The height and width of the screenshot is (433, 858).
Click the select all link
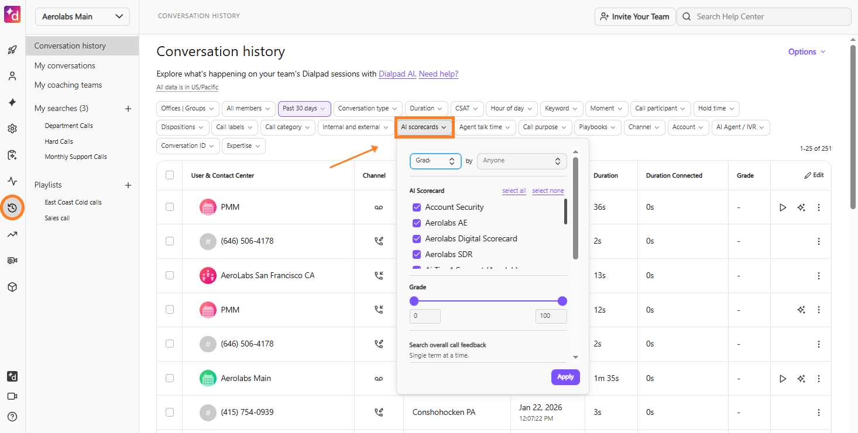514,191
